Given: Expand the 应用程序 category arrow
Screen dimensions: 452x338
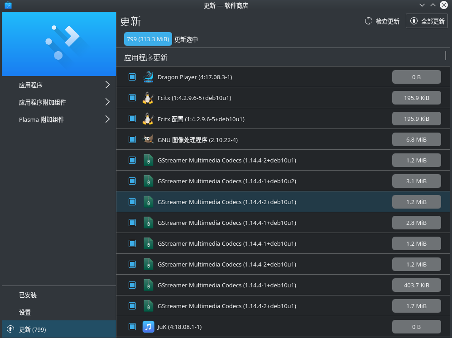Looking at the screenshot, I should (x=107, y=85).
